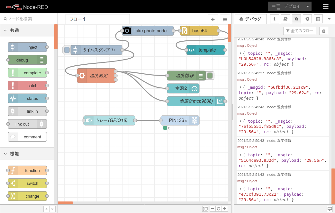Add a new flow with plus button

213,19
